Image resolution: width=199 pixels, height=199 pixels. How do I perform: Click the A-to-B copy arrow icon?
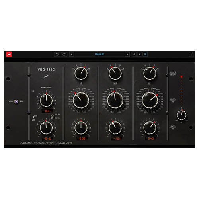point(140,54)
